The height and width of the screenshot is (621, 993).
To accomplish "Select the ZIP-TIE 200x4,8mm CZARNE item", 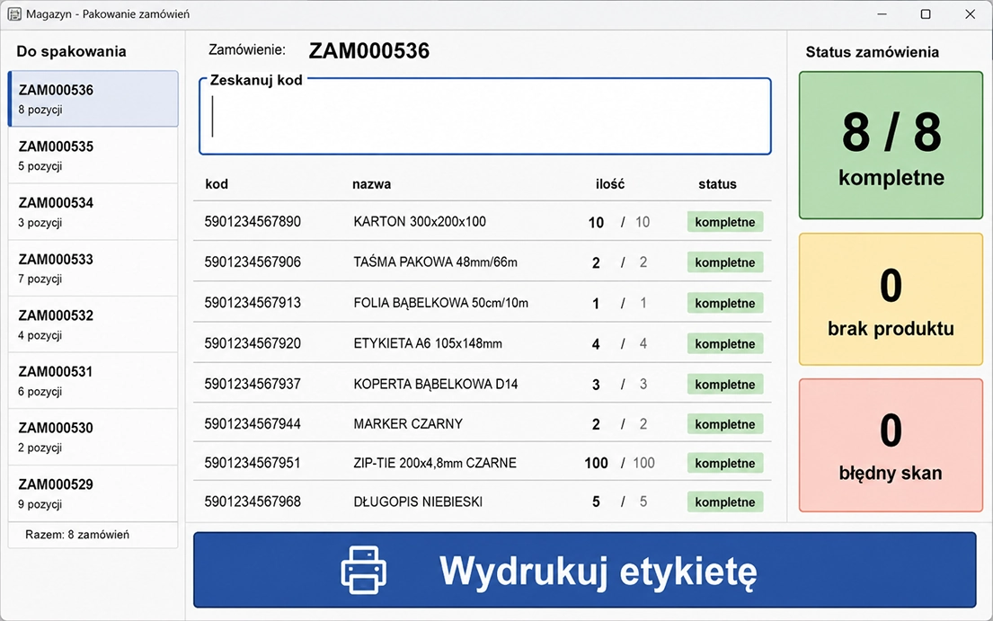I will pyautogui.click(x=435, y=463).
